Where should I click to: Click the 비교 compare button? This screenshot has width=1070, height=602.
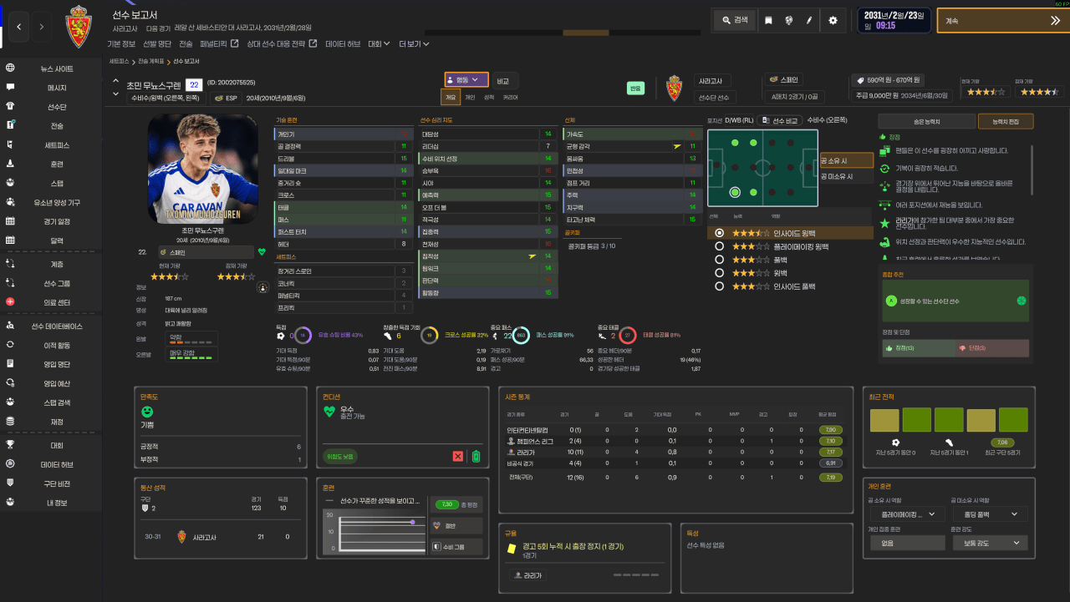click(x=504, y=81)
